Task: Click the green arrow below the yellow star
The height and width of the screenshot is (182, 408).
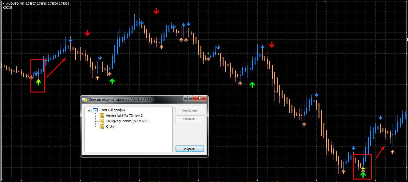Action: [x=363, y=175]
